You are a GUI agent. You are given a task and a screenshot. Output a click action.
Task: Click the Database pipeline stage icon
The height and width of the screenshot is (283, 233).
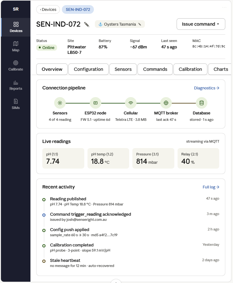[201, 103]
